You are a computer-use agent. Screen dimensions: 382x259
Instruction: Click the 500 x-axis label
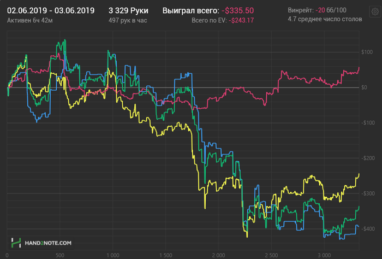(x=60, y=255)
